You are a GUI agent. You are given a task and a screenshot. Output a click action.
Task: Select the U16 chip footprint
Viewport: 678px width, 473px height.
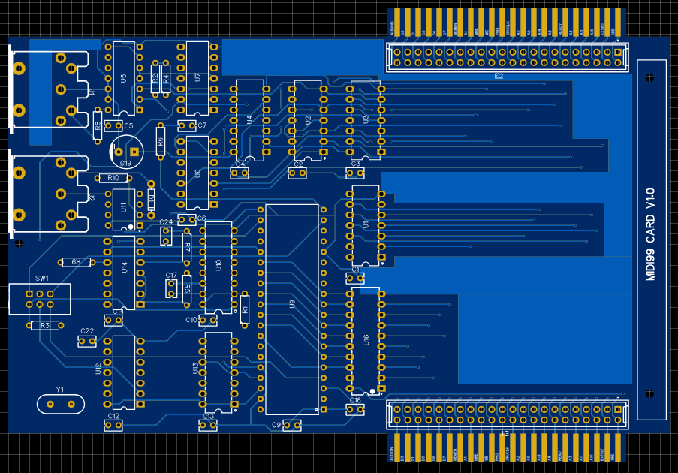coord(366,340)
